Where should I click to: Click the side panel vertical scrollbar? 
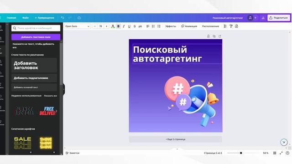click(61, 63)
